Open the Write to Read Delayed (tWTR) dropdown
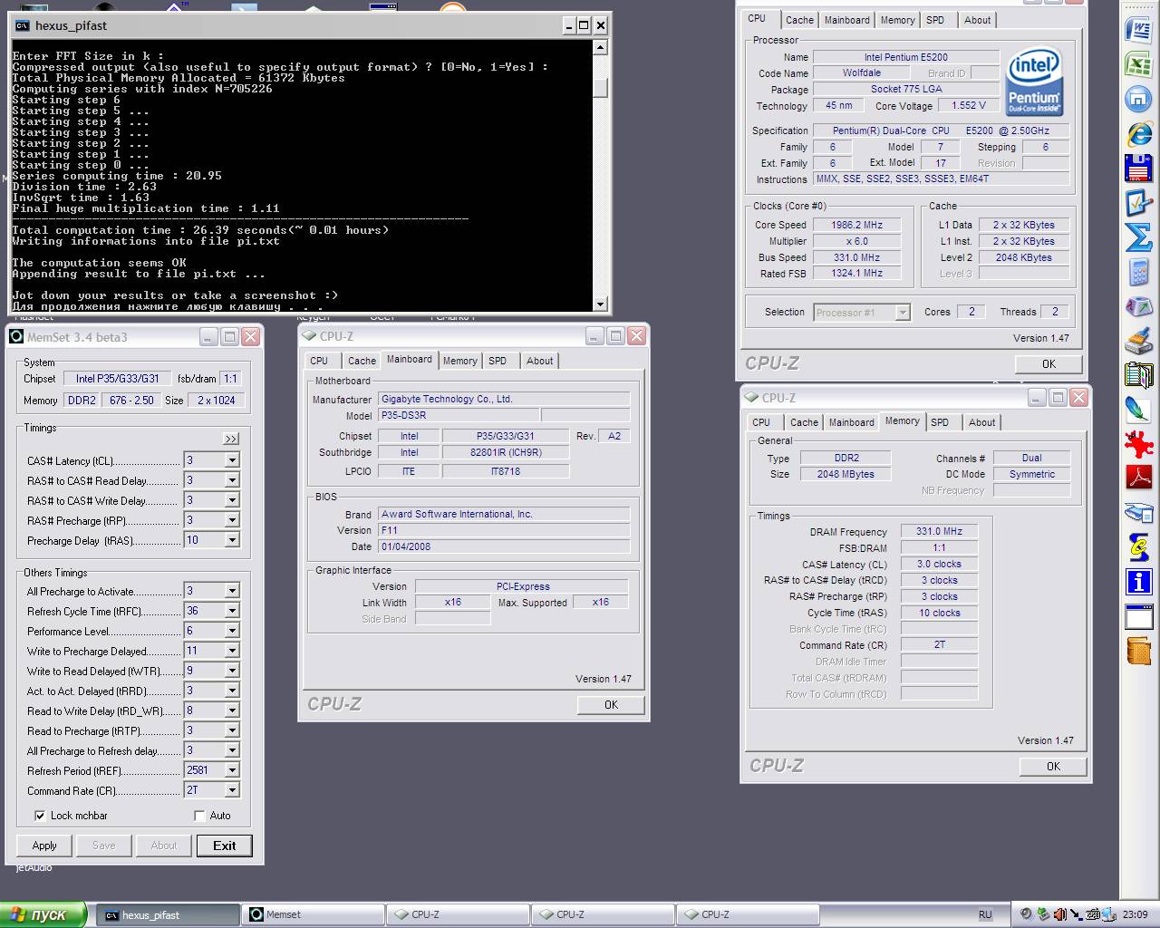1160x928 pixels. point(232,671)
